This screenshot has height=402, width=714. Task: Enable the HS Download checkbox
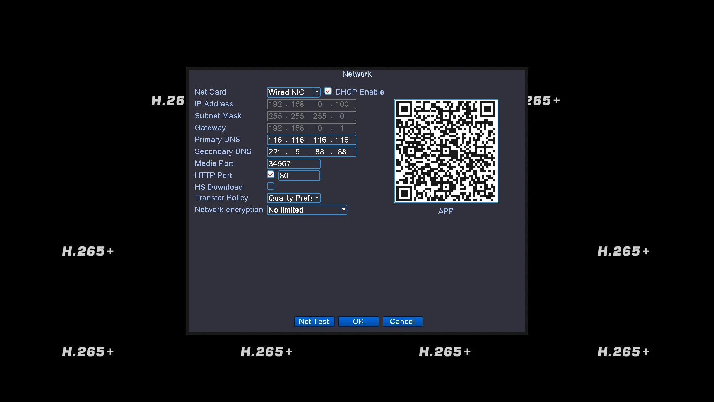click(271, 186)
